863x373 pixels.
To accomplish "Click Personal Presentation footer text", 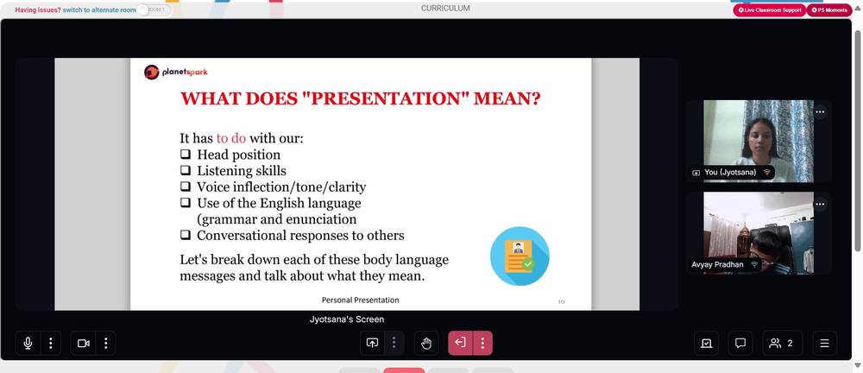I will coord(361,300).
